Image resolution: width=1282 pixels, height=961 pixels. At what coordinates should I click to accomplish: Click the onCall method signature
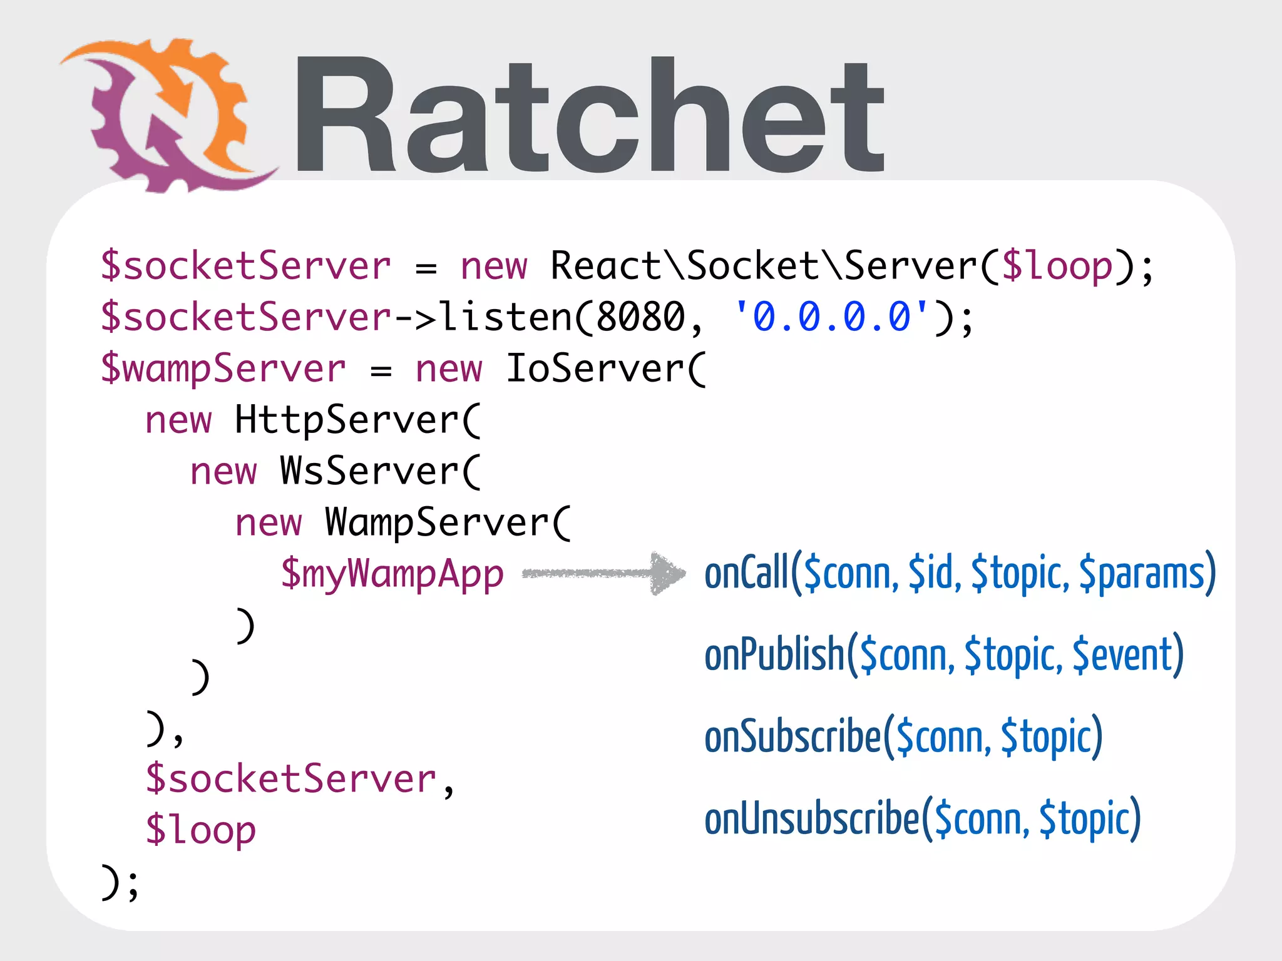(960, 573)
